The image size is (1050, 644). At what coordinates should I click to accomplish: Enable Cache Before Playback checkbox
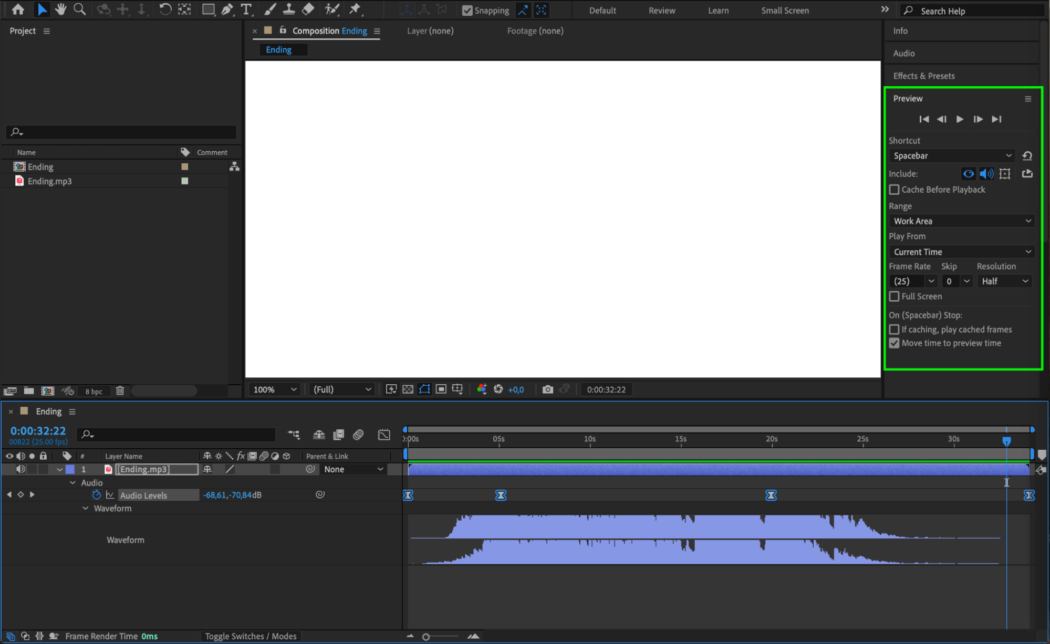coord(894,189)
